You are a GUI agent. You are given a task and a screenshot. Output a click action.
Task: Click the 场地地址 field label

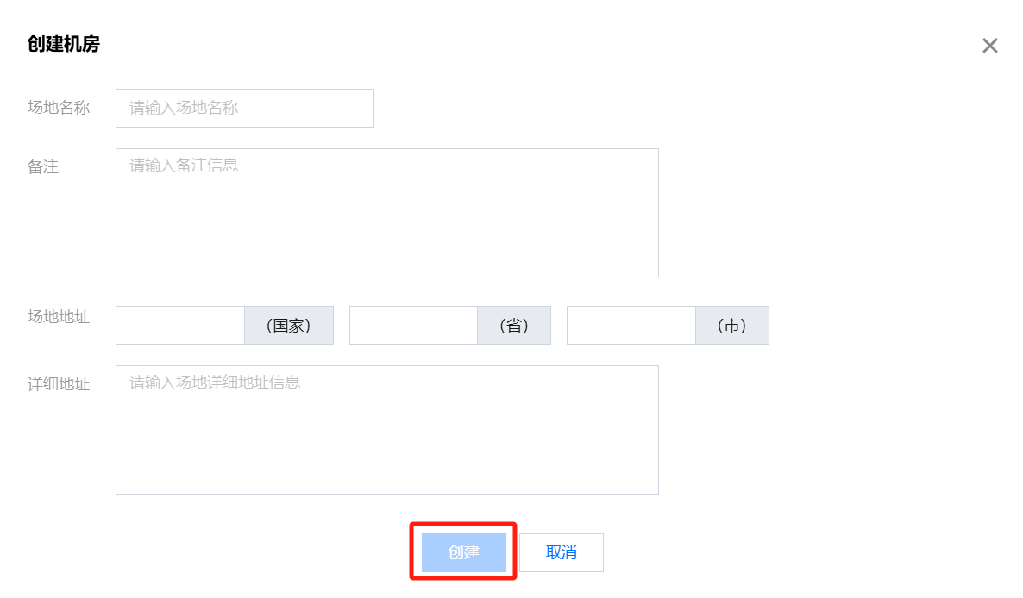59,316
